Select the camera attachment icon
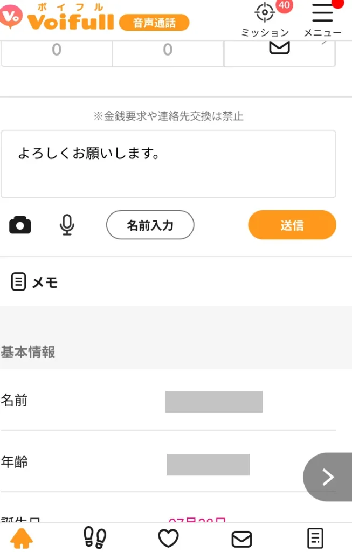The image size is (352, 552). click(20, 225)
